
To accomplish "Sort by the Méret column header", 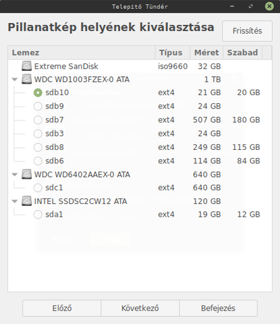I will coord(206,53).
